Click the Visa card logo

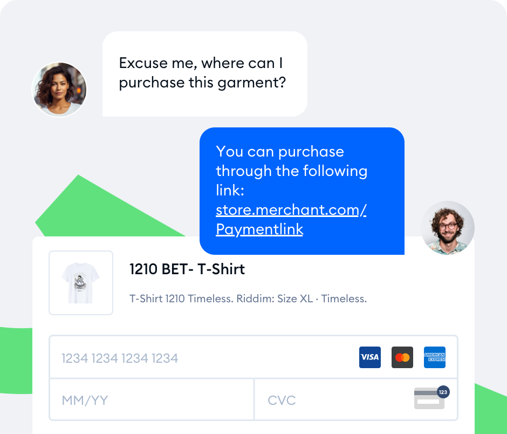coord(370,357)
